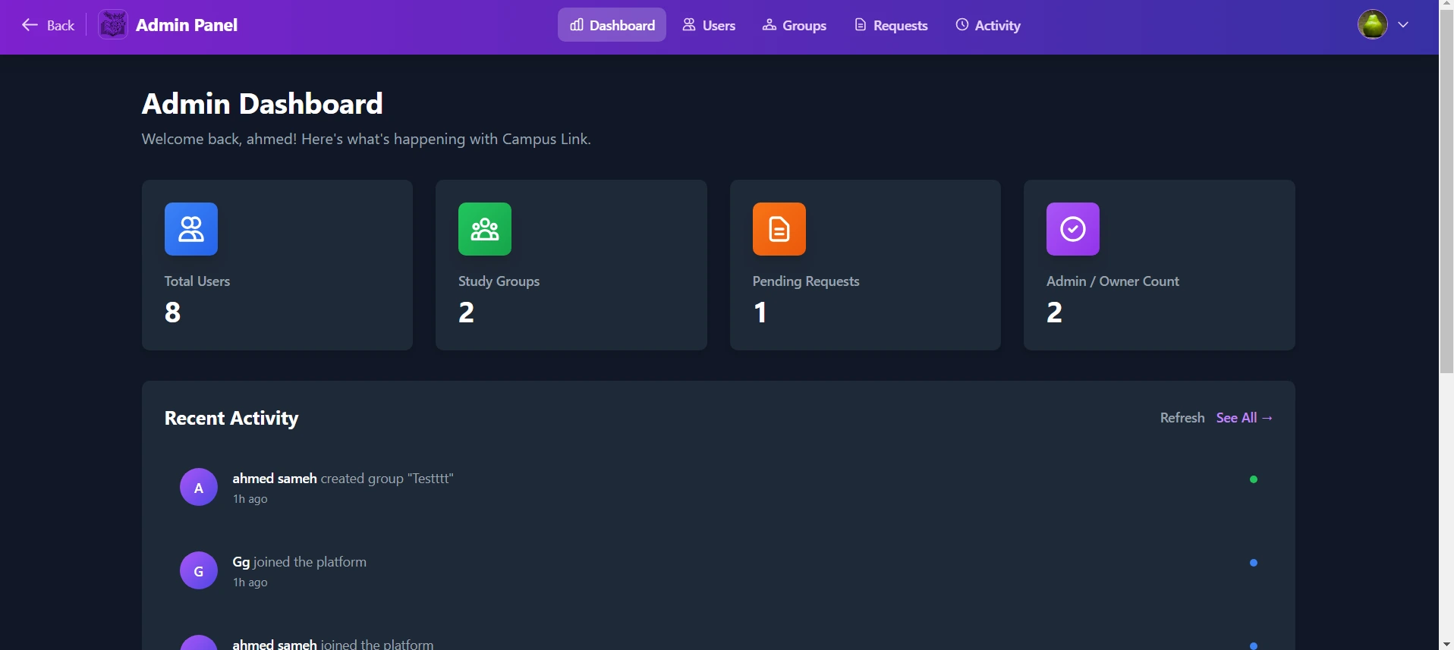
Task: Refresh the Recent Activity list
Action: tap(1182, 418)
